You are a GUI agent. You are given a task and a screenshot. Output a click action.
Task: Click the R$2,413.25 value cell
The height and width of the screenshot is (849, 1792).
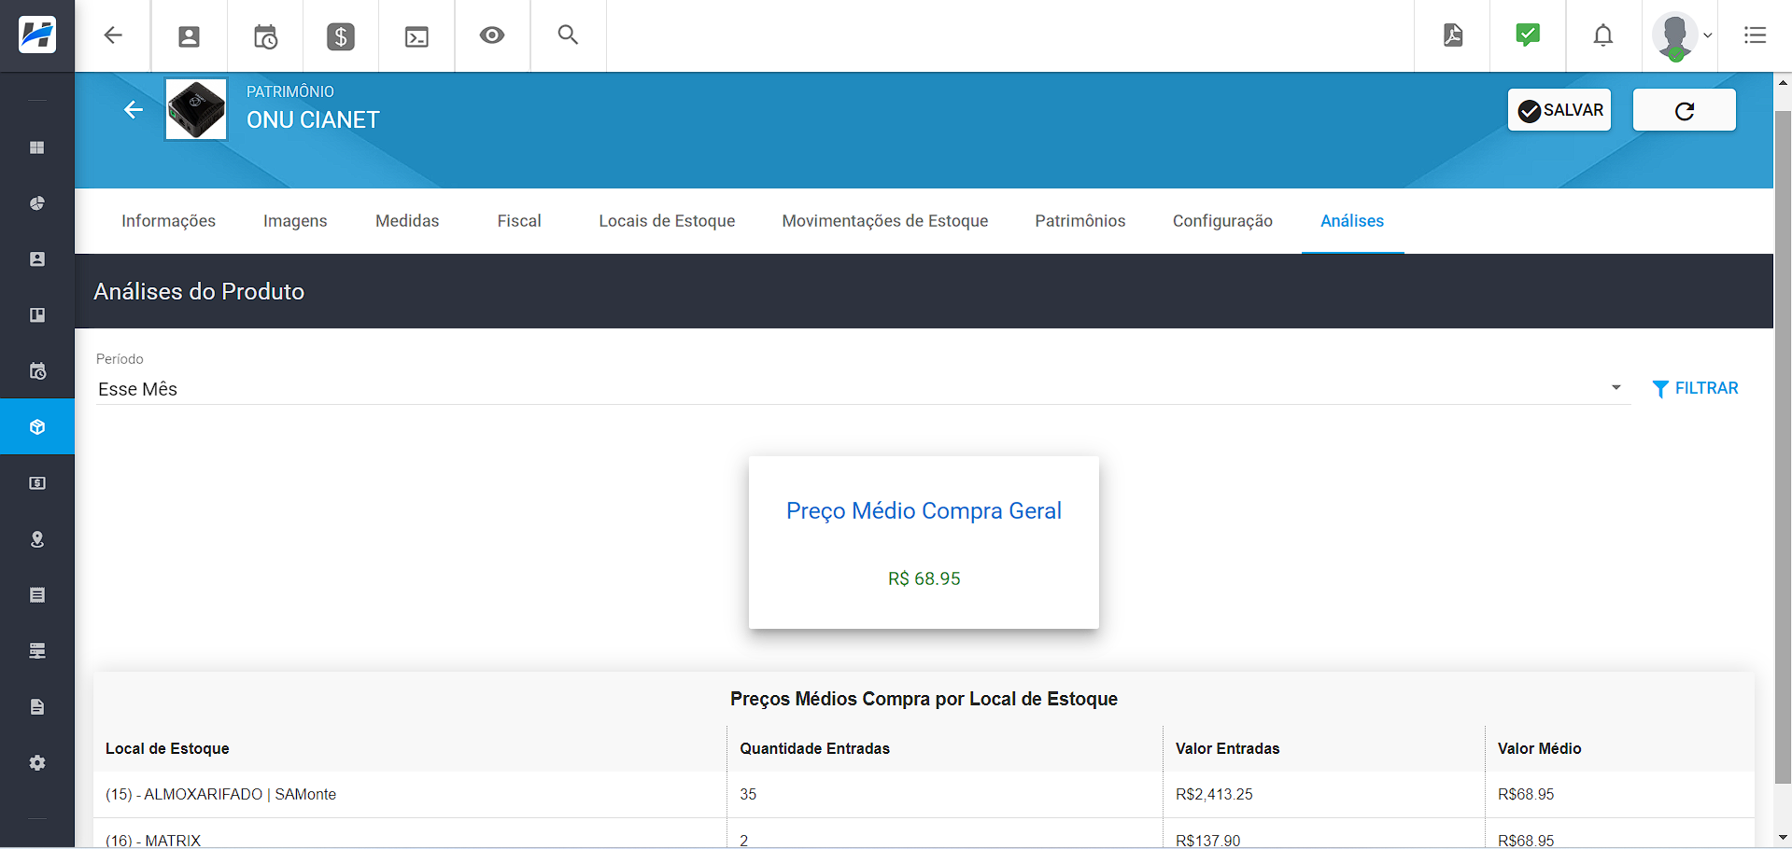pyautogui.click(x=1214, y=795)
